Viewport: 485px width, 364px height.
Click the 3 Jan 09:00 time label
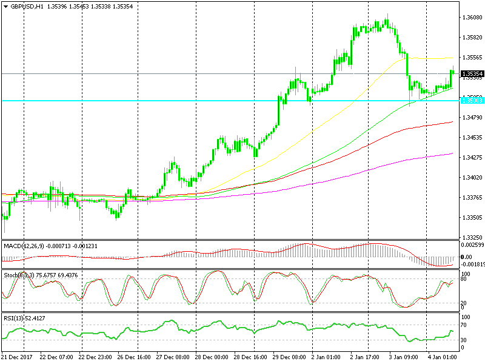[x=404, y=357]
